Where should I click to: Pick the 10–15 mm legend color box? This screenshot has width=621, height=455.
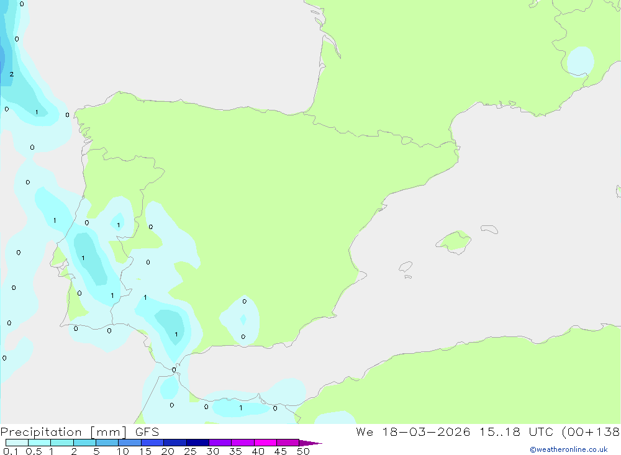[130, 443]
